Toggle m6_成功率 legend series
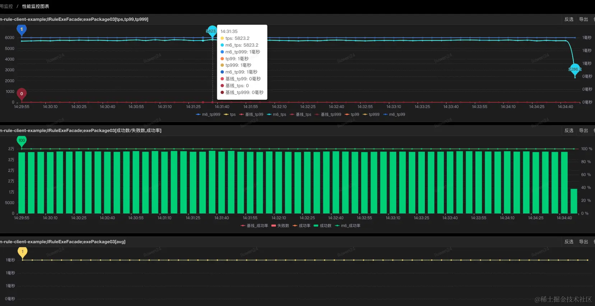 tap(348, 226)
